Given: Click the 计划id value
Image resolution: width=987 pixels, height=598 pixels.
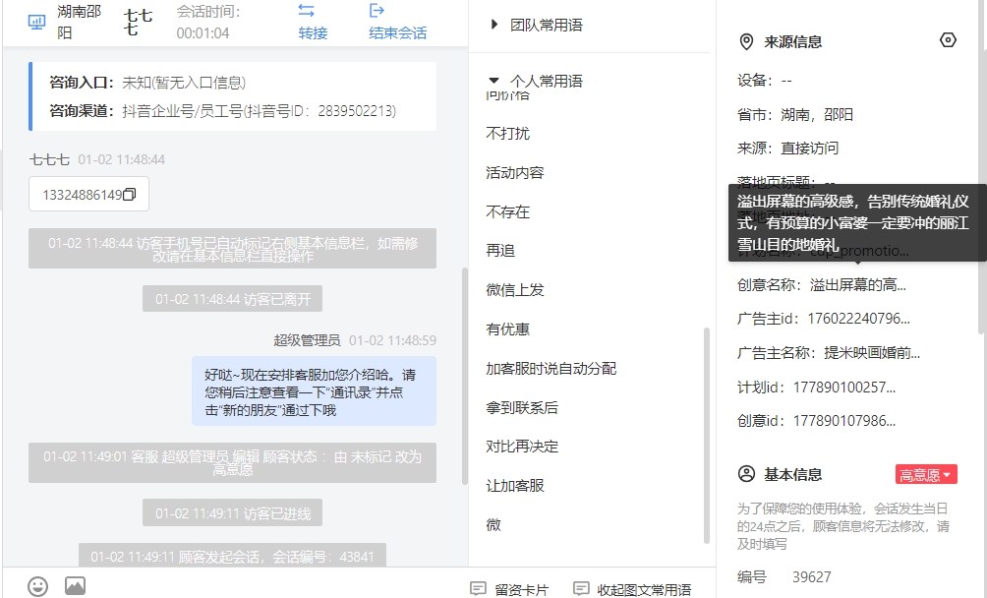Looking at the screenshot, I should (x=844, y=388).
